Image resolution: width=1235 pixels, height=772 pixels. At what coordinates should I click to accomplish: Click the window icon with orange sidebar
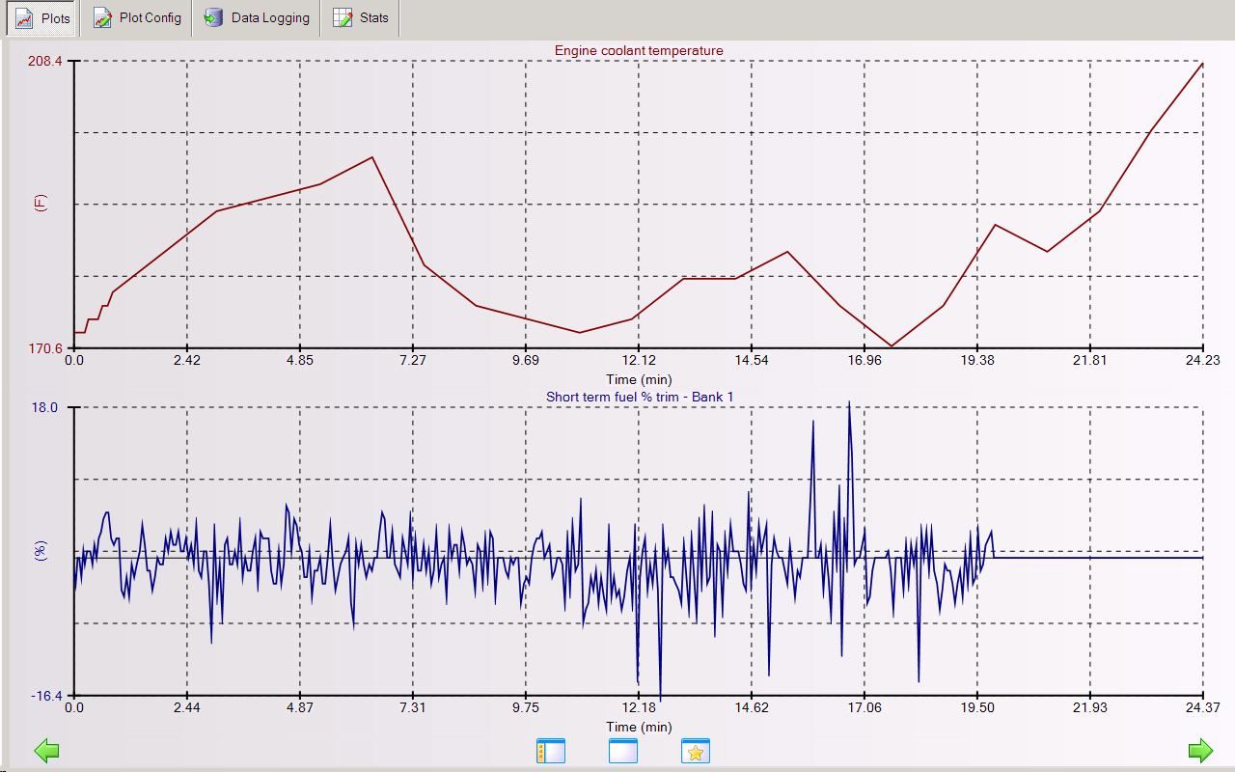550,751
